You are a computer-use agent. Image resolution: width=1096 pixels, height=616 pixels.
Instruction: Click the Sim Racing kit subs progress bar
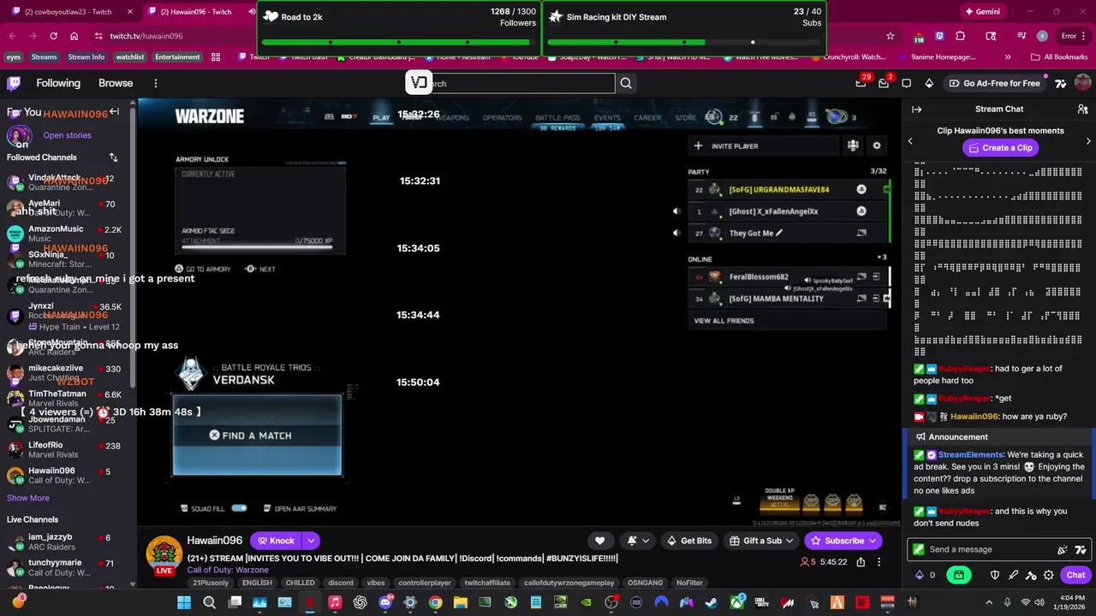click(684, 42)
